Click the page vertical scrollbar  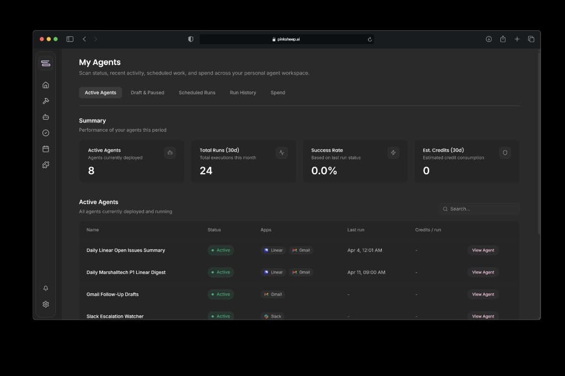(539, 144)
